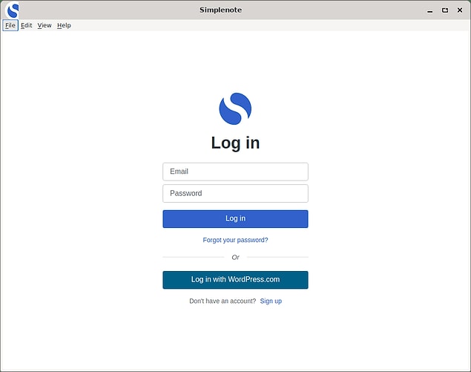
Task: Click the Simplenote title bar text
Action: (x=220, y=10)
